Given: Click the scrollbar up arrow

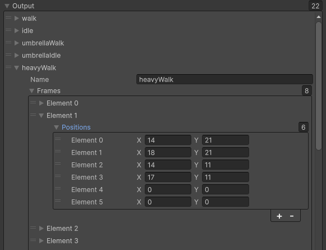Looking at the screenshot, I should point(319,17).
